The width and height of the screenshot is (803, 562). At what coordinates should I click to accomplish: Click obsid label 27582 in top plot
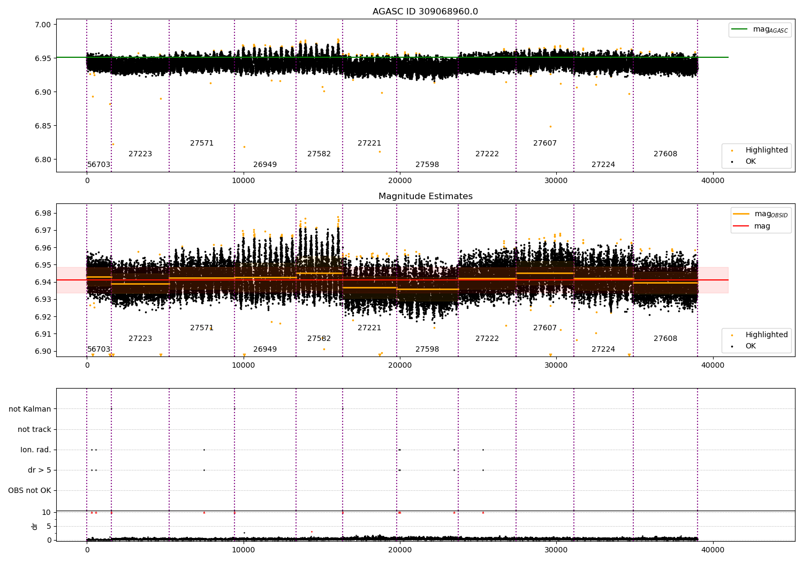tap(319, 154)
